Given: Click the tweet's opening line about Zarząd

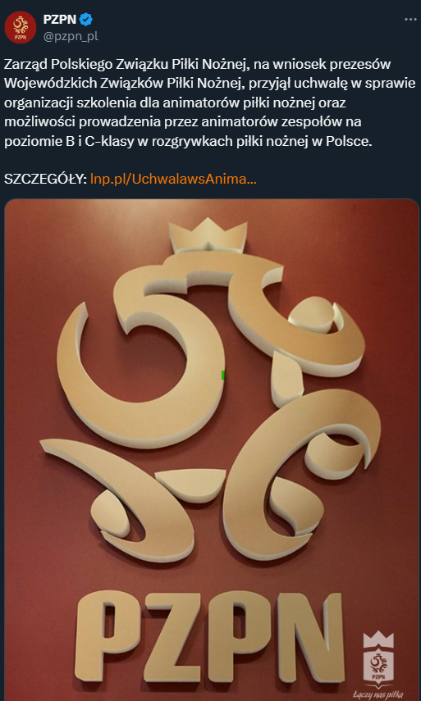Looking at the screenshot, I should [x=197, y=65].
